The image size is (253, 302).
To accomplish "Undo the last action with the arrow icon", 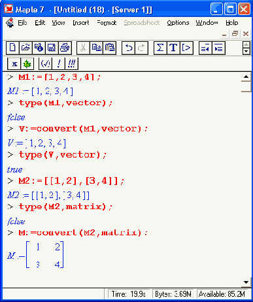I will [x=129, y=48].
